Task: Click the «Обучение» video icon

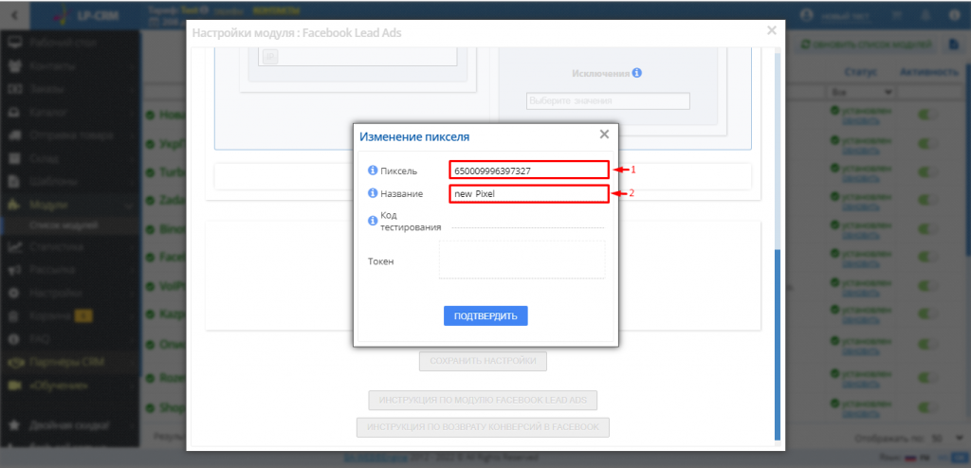Action: click(x=15, y=386)
